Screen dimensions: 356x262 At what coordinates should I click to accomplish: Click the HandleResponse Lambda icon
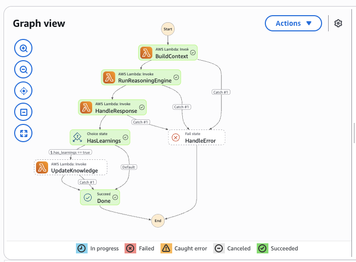(86, 108)
